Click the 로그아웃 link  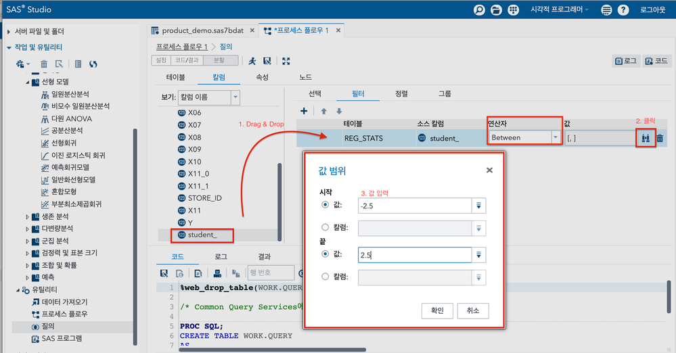point(653,9)
